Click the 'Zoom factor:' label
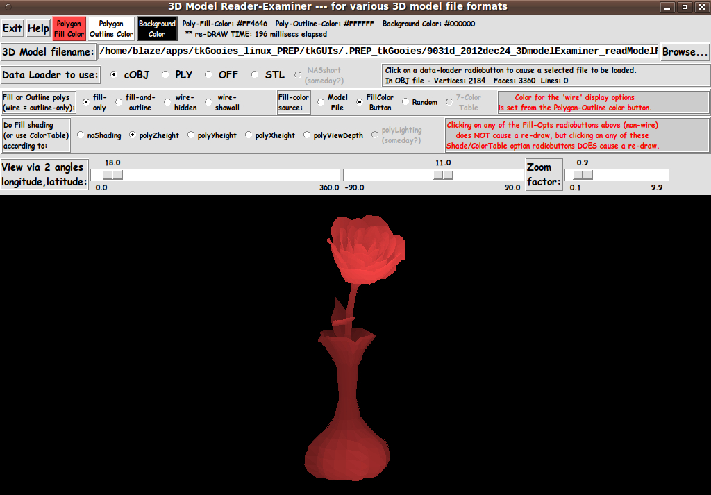The image size is (711, 495). point(544,174)
